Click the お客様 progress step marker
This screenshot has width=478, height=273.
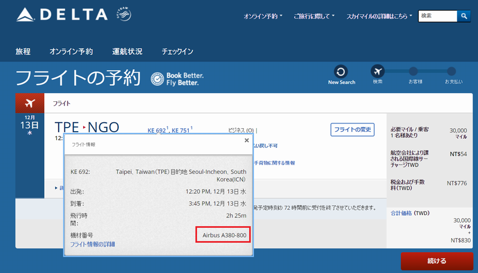pos(413,72)
